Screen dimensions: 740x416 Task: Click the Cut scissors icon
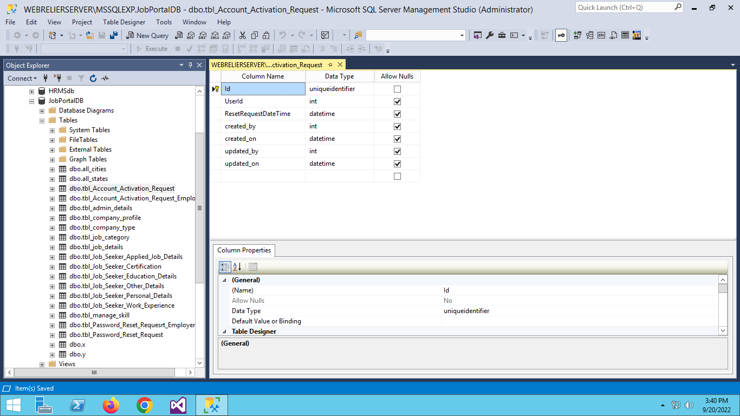tap(242, 35)
